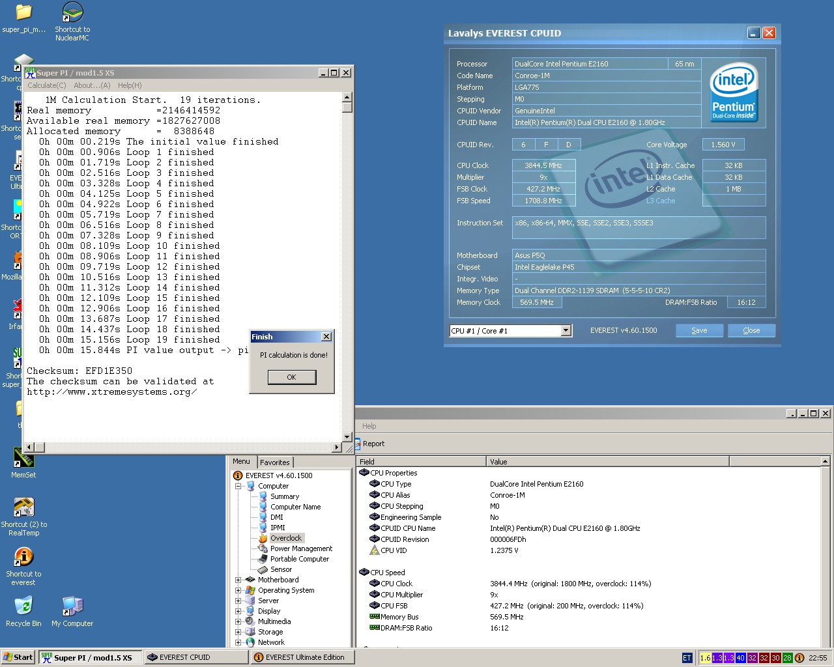Viewport: 834px width, 667px height.
Task: Expand the Storage tree node
Action: click(x=238, y=632)
